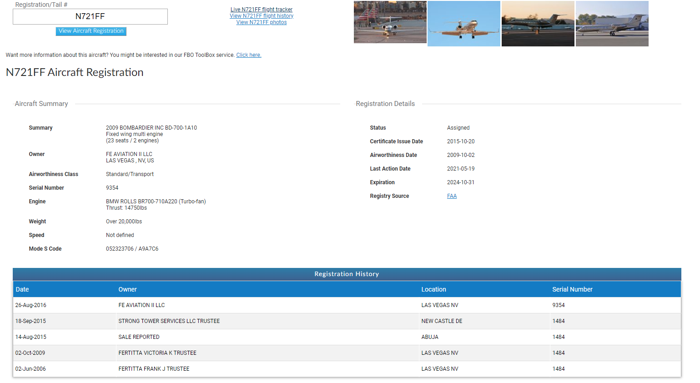This screenshot has width=700, height=383.
Task: Click SALE REPORTED owner entry
Action: (x=139, y=337)
